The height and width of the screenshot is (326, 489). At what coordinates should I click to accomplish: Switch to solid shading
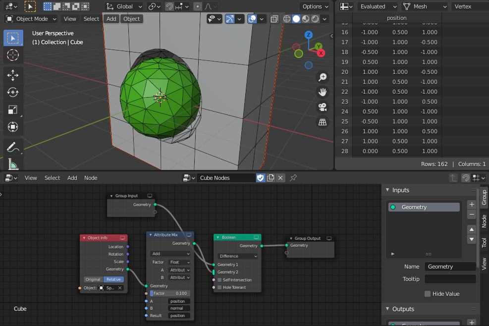click(296, 19)
